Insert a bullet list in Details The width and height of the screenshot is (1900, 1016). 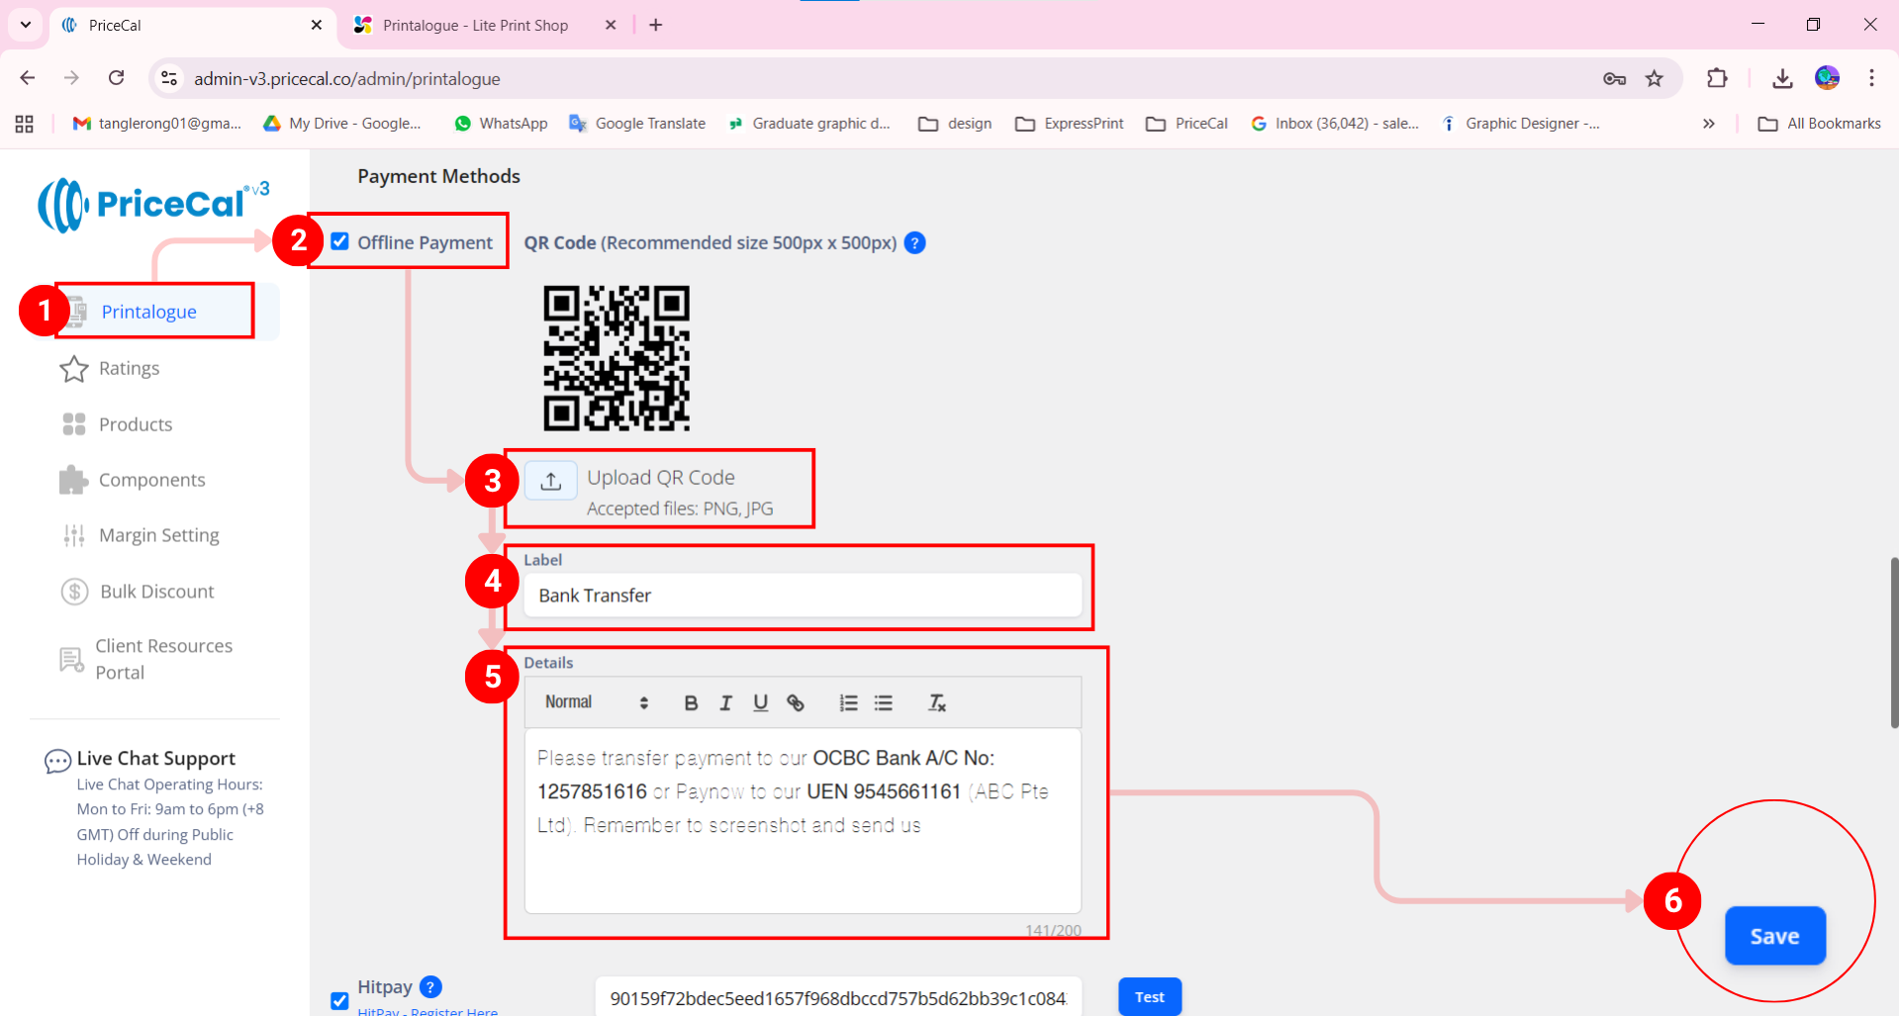(x=884, y=703)
